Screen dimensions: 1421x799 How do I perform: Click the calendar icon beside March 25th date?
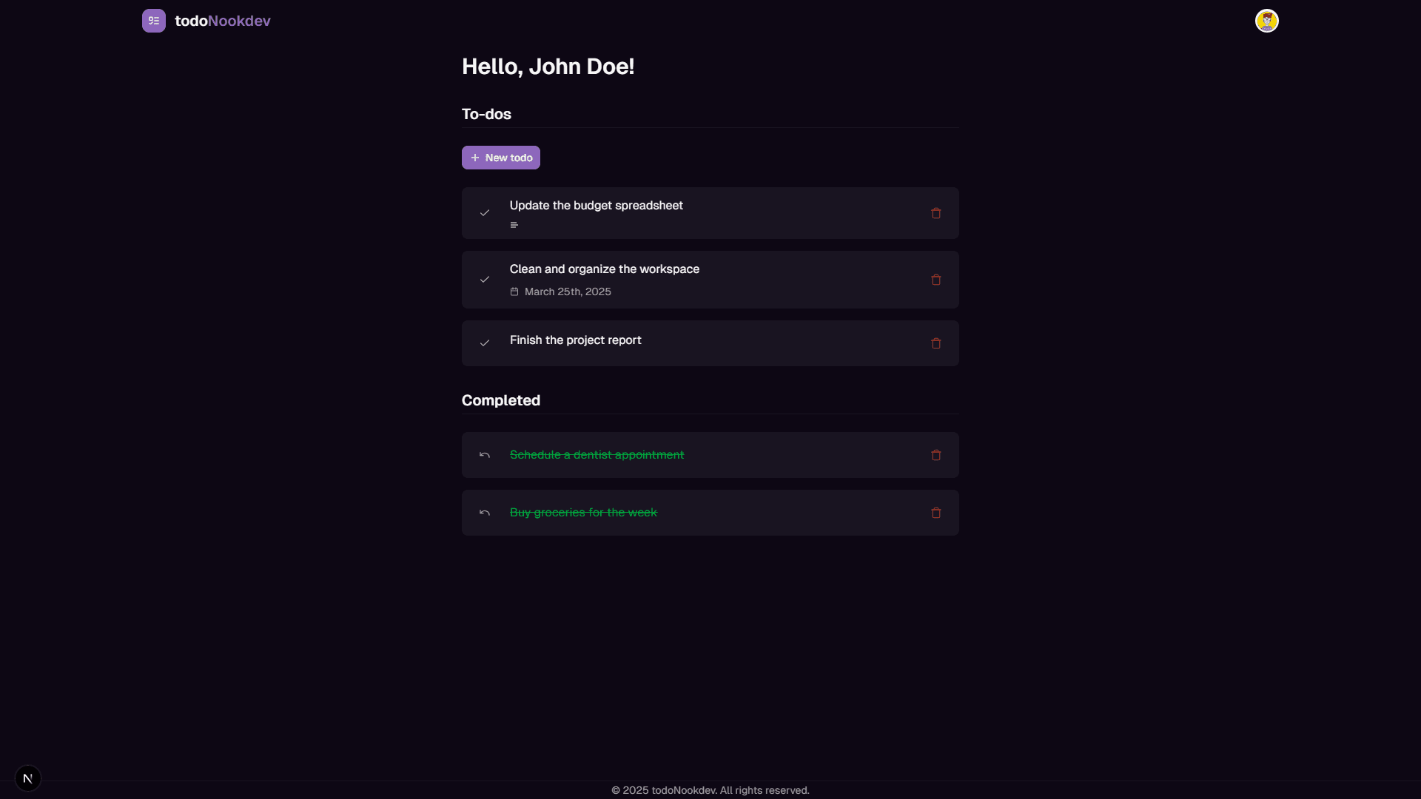tap(514, 291)
